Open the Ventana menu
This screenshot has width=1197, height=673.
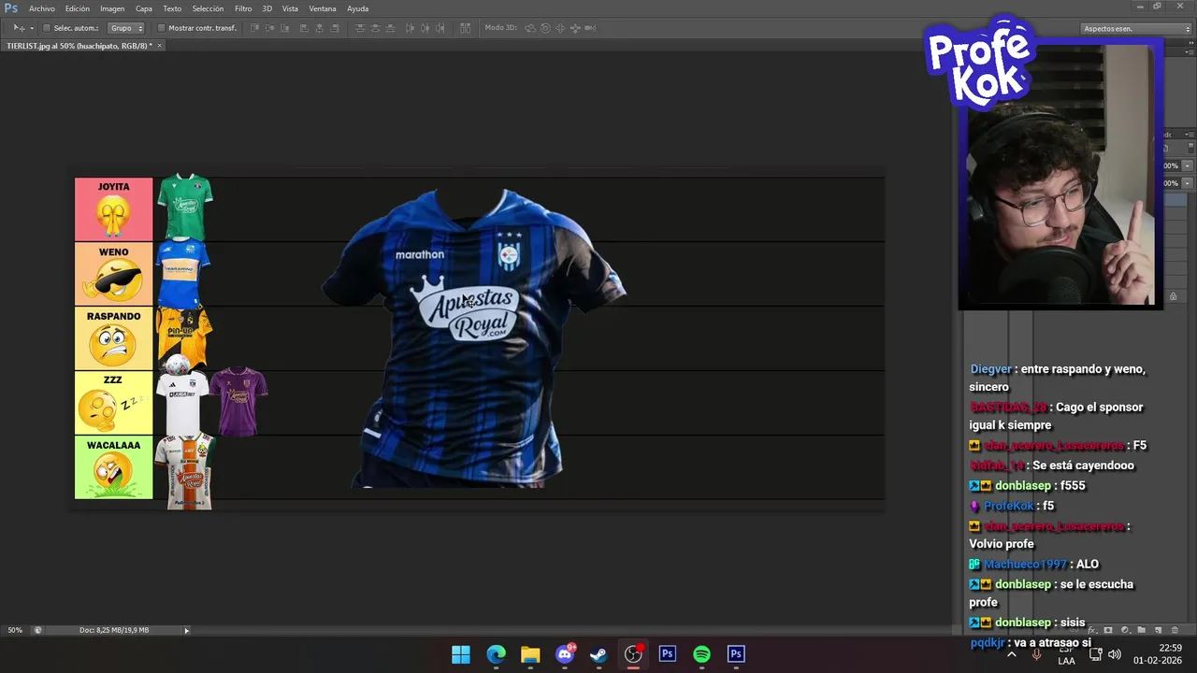click(323, 8)
